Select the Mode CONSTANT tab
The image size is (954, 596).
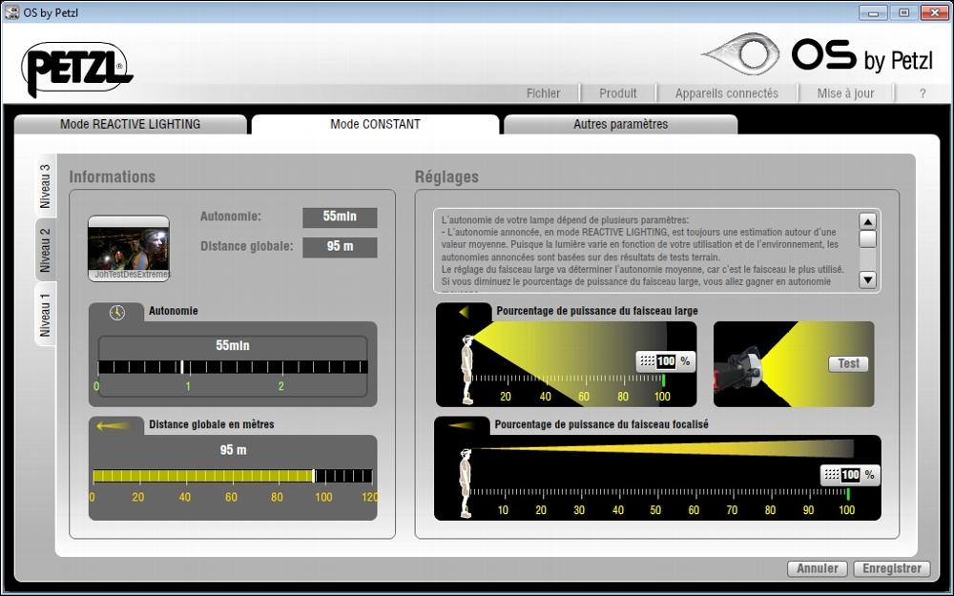[x=375, y=124]
